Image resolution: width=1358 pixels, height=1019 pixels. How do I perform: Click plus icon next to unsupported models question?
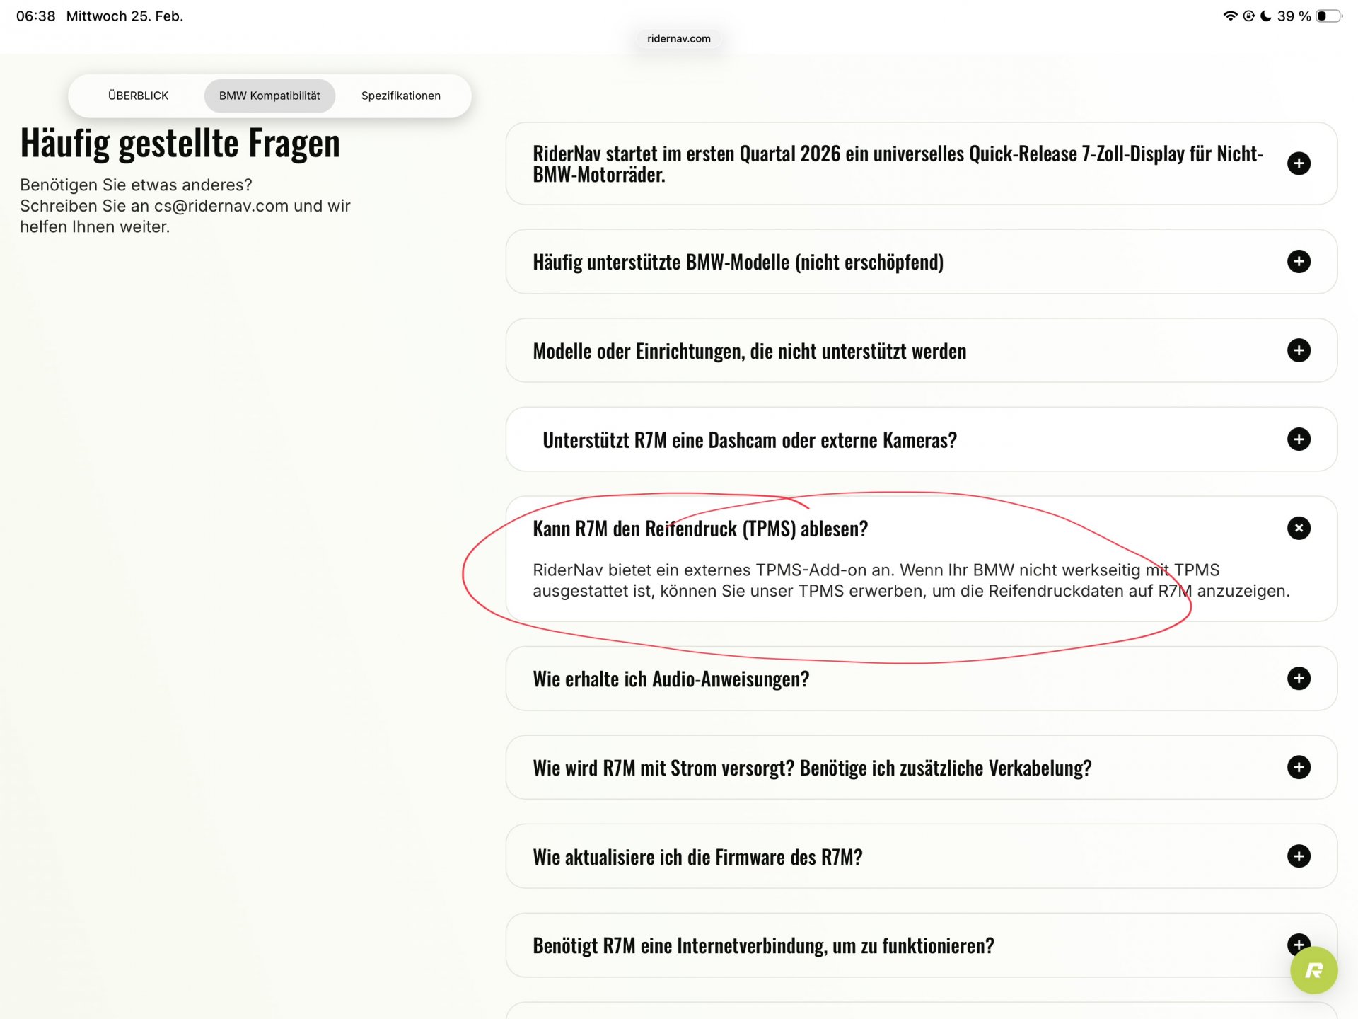1299,350
